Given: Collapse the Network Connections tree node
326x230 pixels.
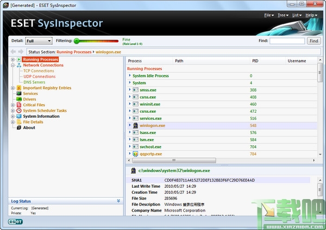Looking at the screenshot, I should [x=12, y=65].
